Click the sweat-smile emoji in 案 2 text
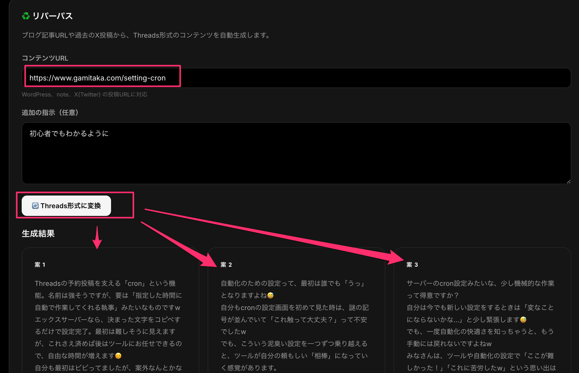The width and height of the screenshot is (579, 373). pos(270,295)
